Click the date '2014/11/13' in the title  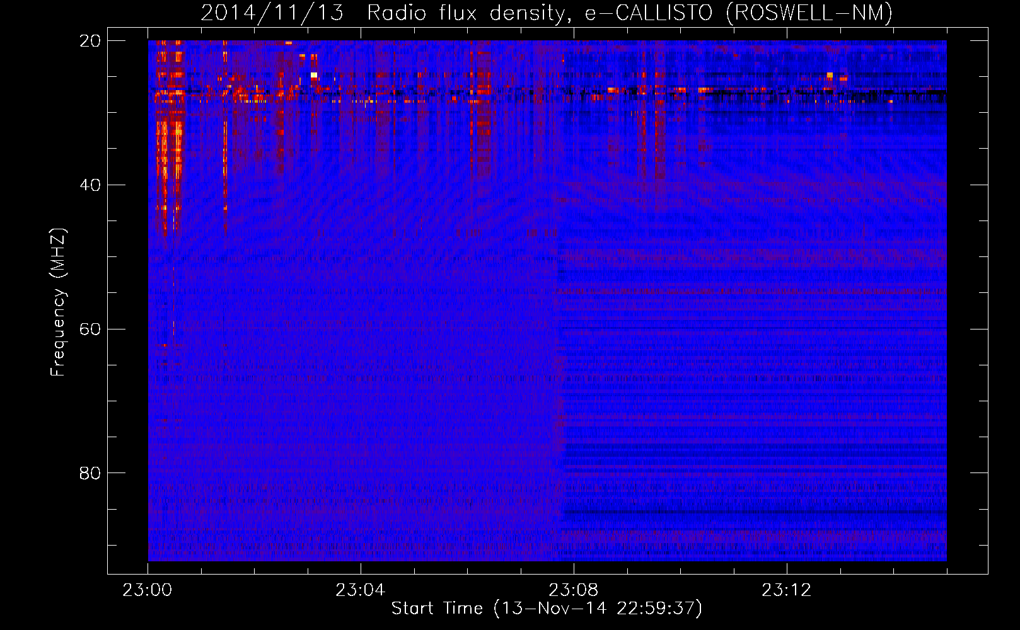pos(272,13)
